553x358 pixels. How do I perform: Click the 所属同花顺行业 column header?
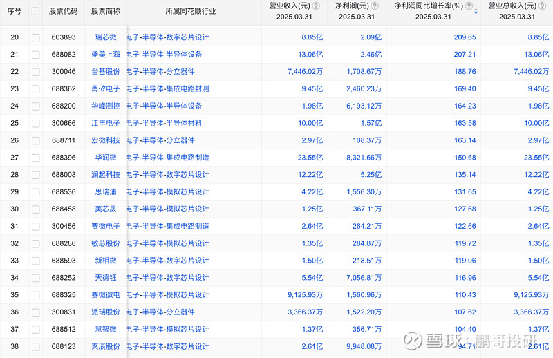coord(191,11)
